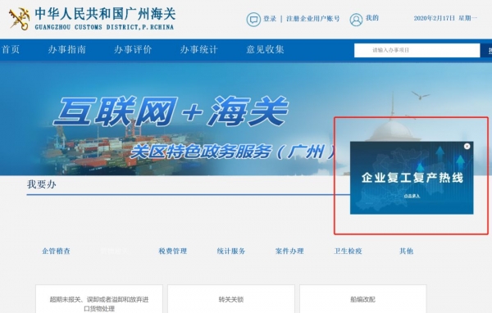Open 办事统计 in navigation bar
This screenshot has width=492, height=313.
199,49
